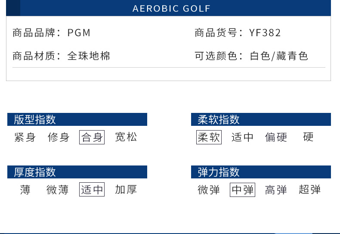Click the boxed 柔软 softness option
This screenshot has width=340, height=234.
[209, 137]
